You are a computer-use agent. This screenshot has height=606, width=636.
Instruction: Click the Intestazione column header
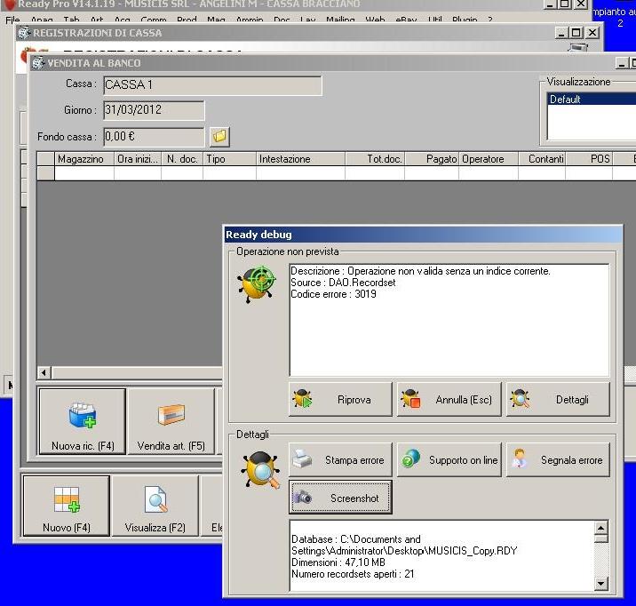[x=300, y=158]
